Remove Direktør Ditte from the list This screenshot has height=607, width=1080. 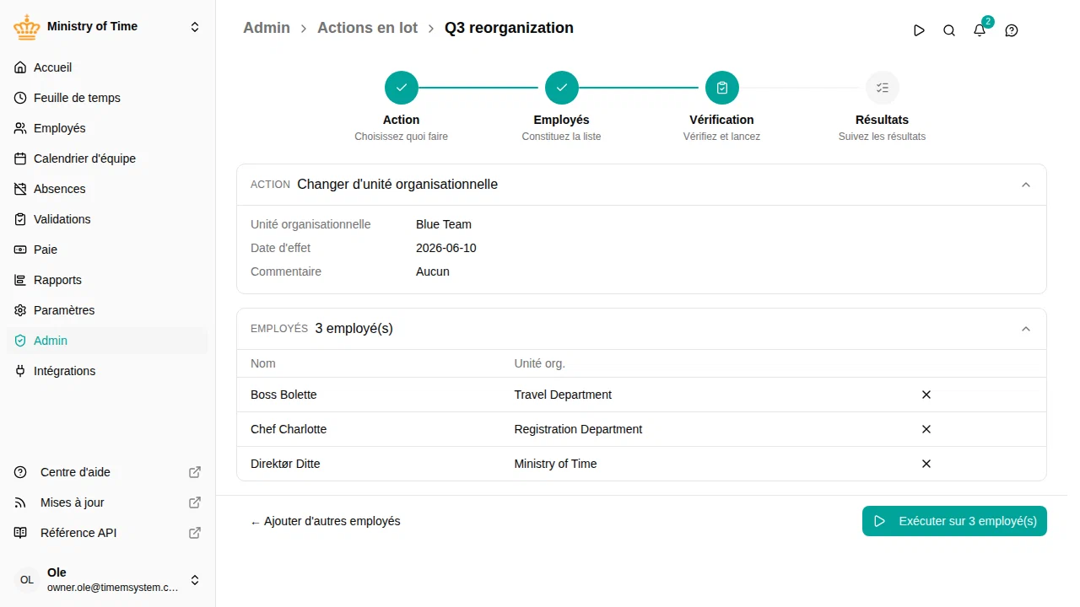pos(926,464)
